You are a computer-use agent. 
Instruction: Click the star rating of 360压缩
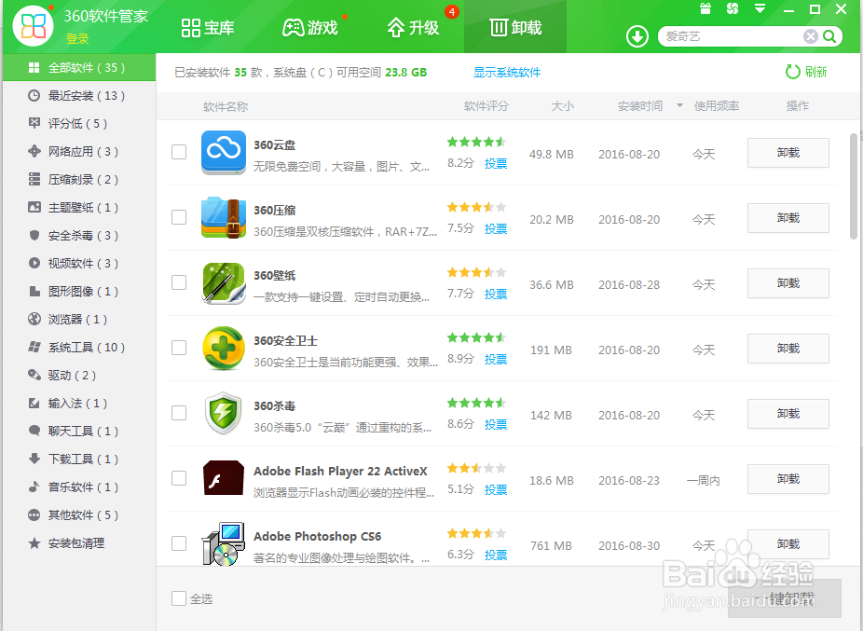tap(476, 207)
